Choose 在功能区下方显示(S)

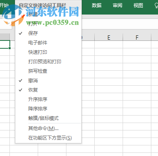[48, 138]
